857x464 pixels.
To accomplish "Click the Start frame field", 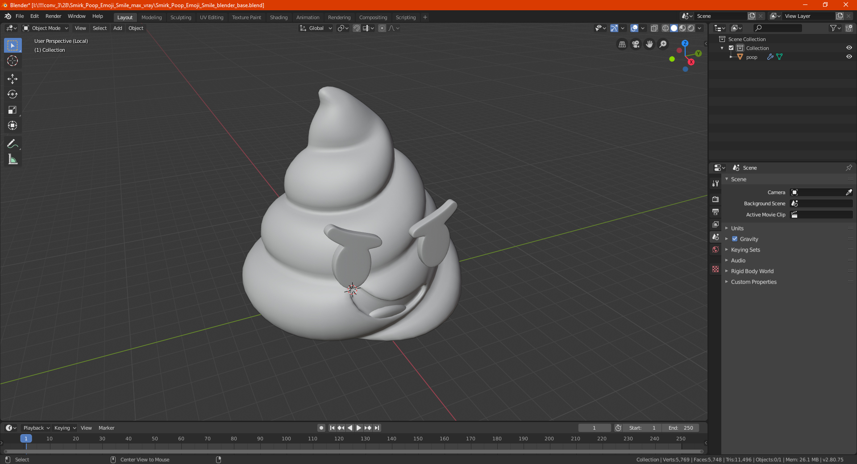I will point(642,428).
